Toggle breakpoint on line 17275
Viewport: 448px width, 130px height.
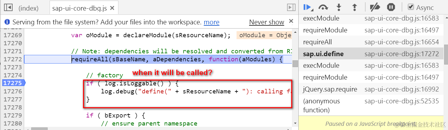tap(13, 83)
